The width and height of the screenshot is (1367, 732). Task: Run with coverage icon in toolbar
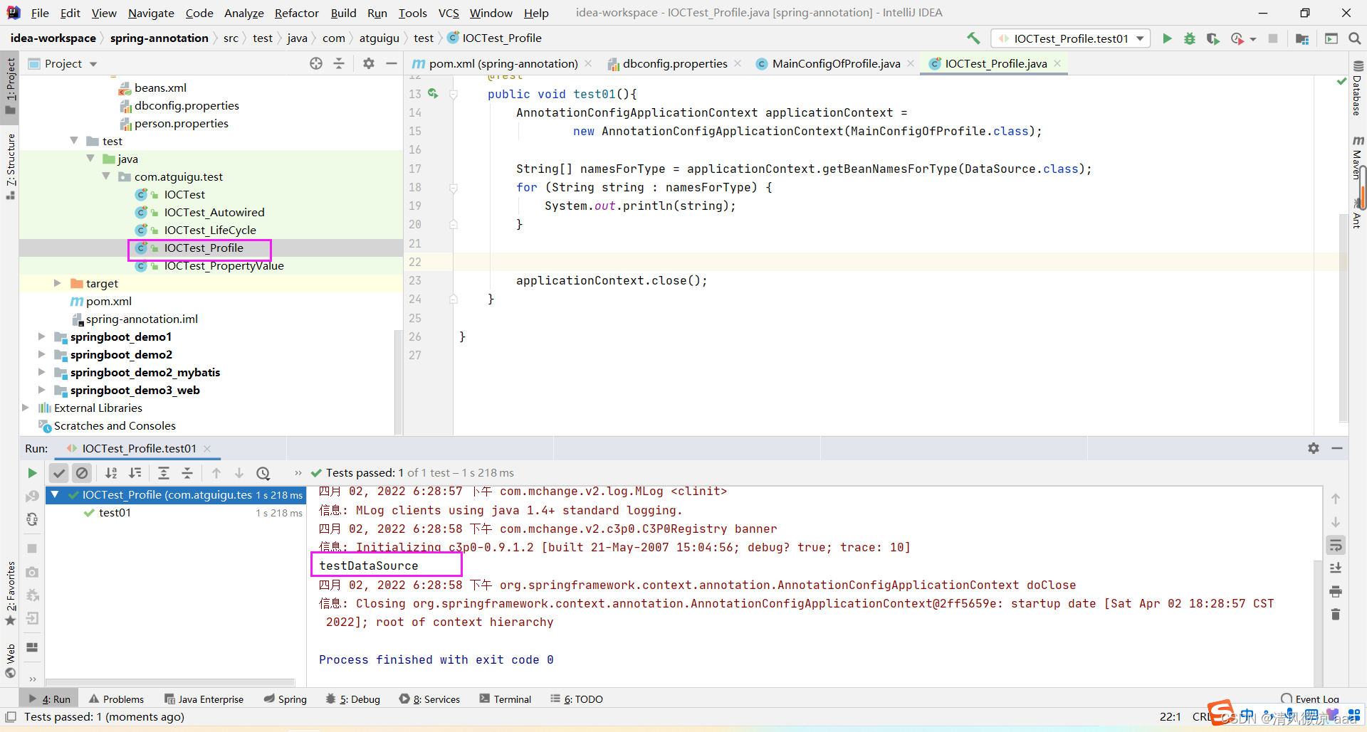1213,38
